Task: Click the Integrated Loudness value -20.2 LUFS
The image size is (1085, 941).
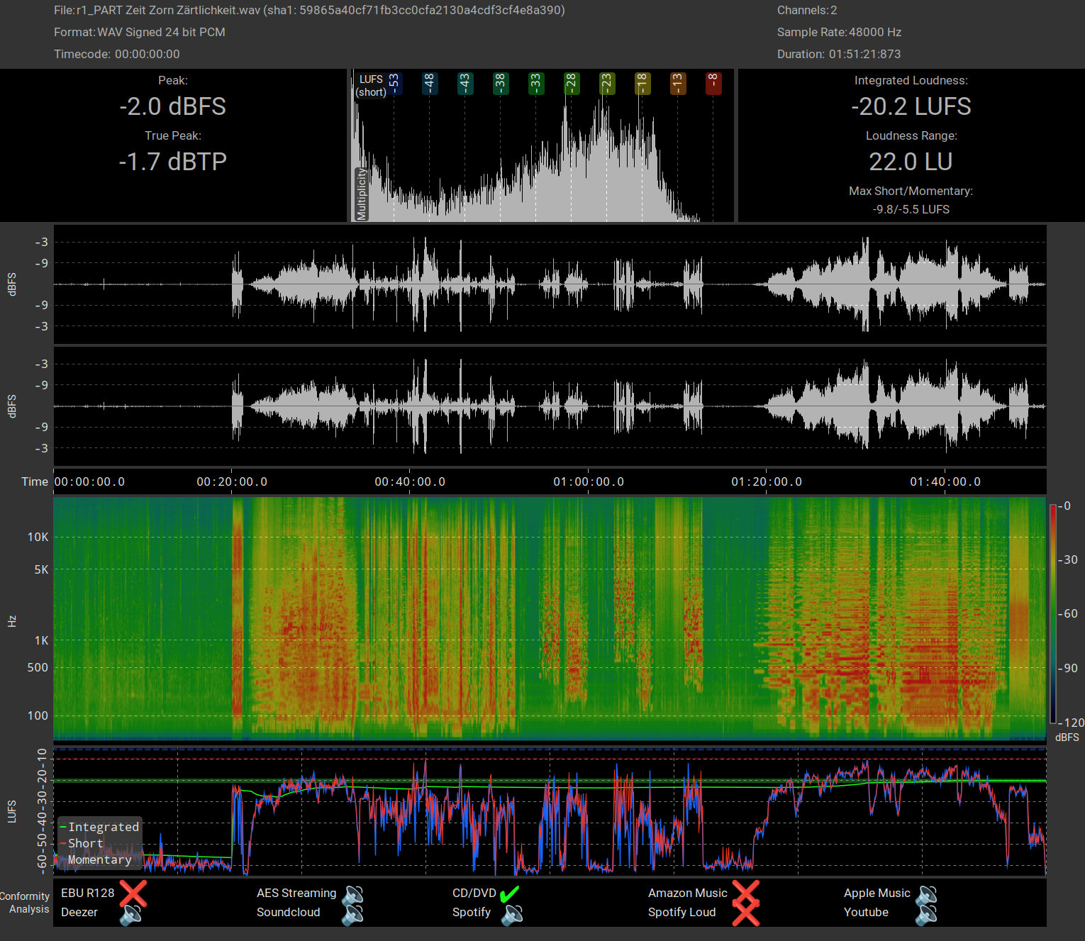Action: point(911,106)
